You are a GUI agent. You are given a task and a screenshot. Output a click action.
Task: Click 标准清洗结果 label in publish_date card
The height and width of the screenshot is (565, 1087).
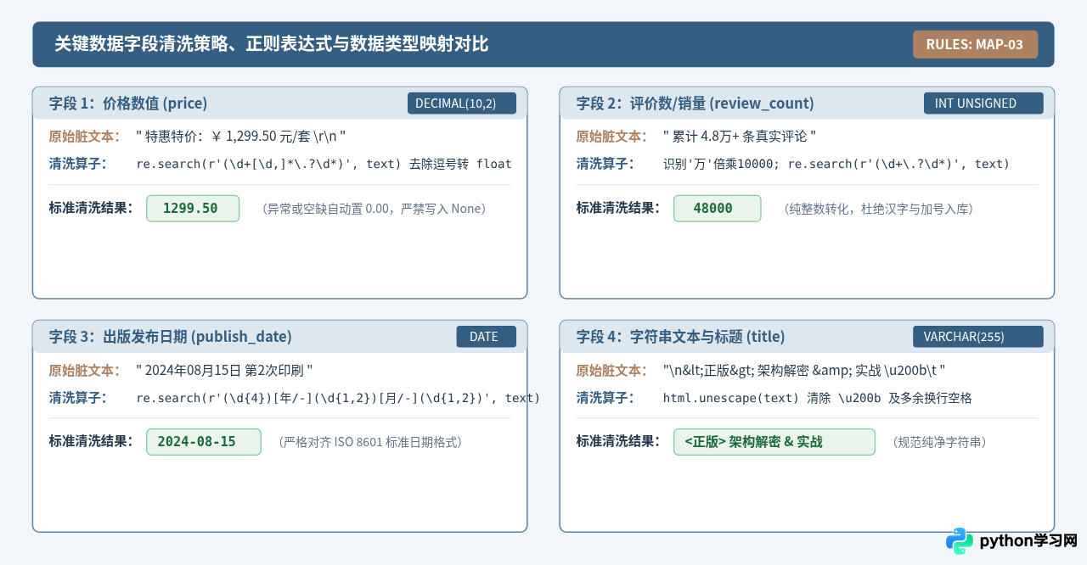click(x=92, y=442)
